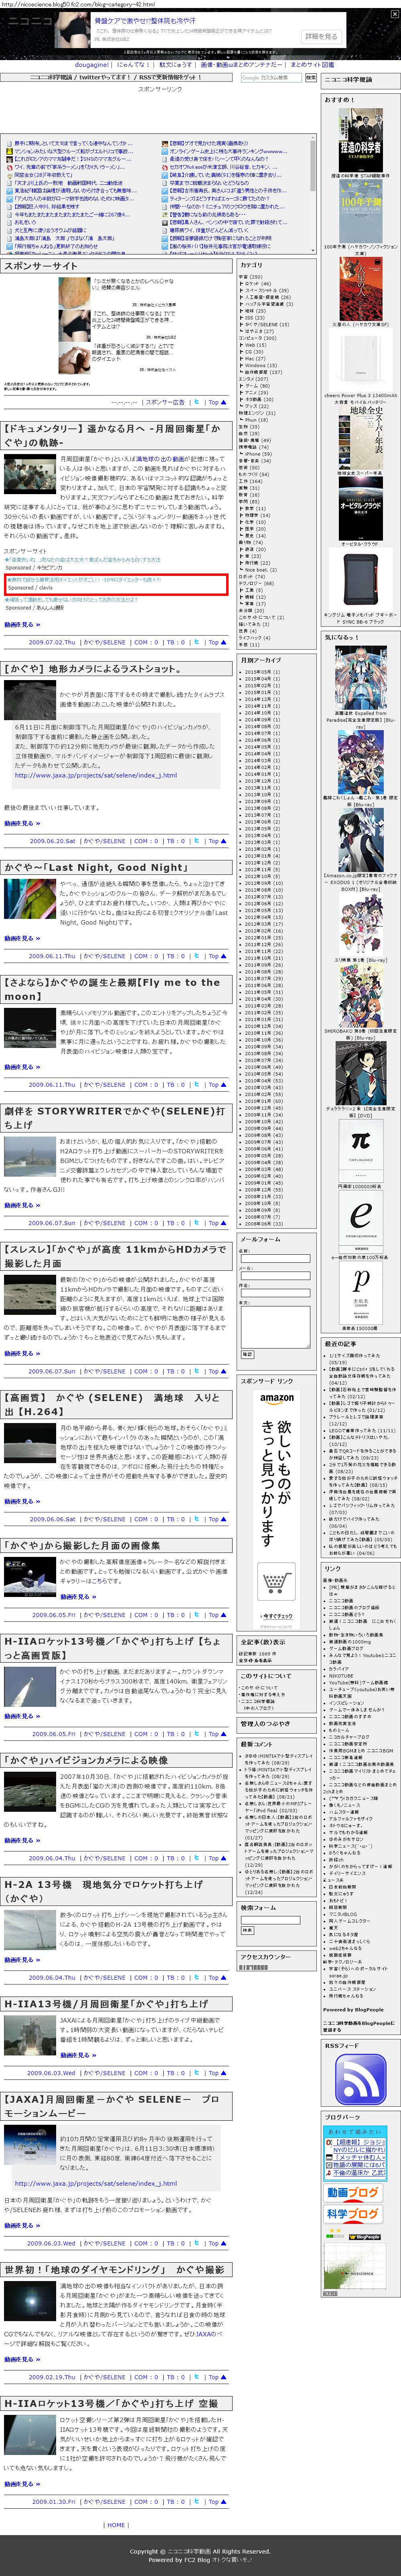Open the 2015年05月 monthly archive
The image size is (401, 2576).
[258, 672]
